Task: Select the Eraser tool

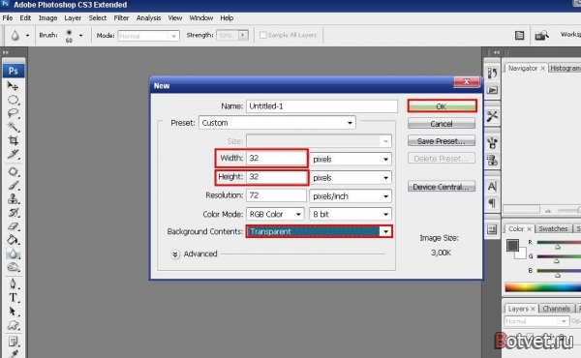Action: (13, 226)
